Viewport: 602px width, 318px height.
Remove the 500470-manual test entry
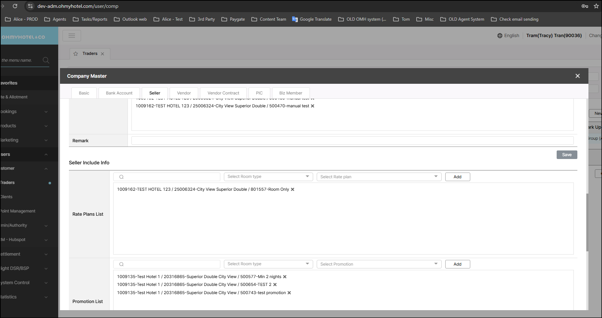(312, 106)
